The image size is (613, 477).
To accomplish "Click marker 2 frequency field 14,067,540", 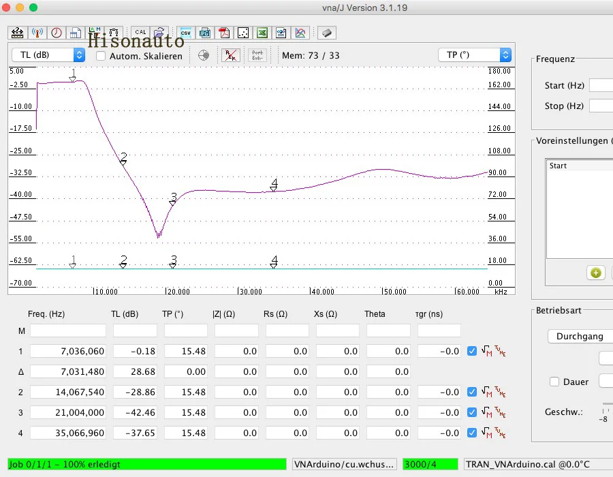I will click(x=68, y=391).
